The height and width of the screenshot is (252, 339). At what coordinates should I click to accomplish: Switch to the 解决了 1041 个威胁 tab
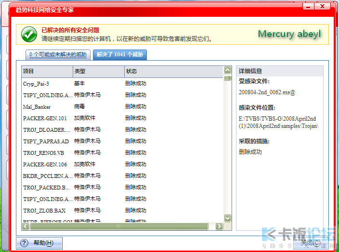pyautogui.click(x=120, y=55)
